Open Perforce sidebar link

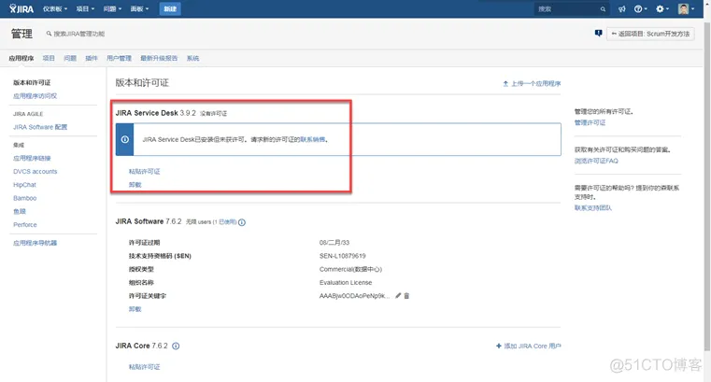tap(25, 224)
